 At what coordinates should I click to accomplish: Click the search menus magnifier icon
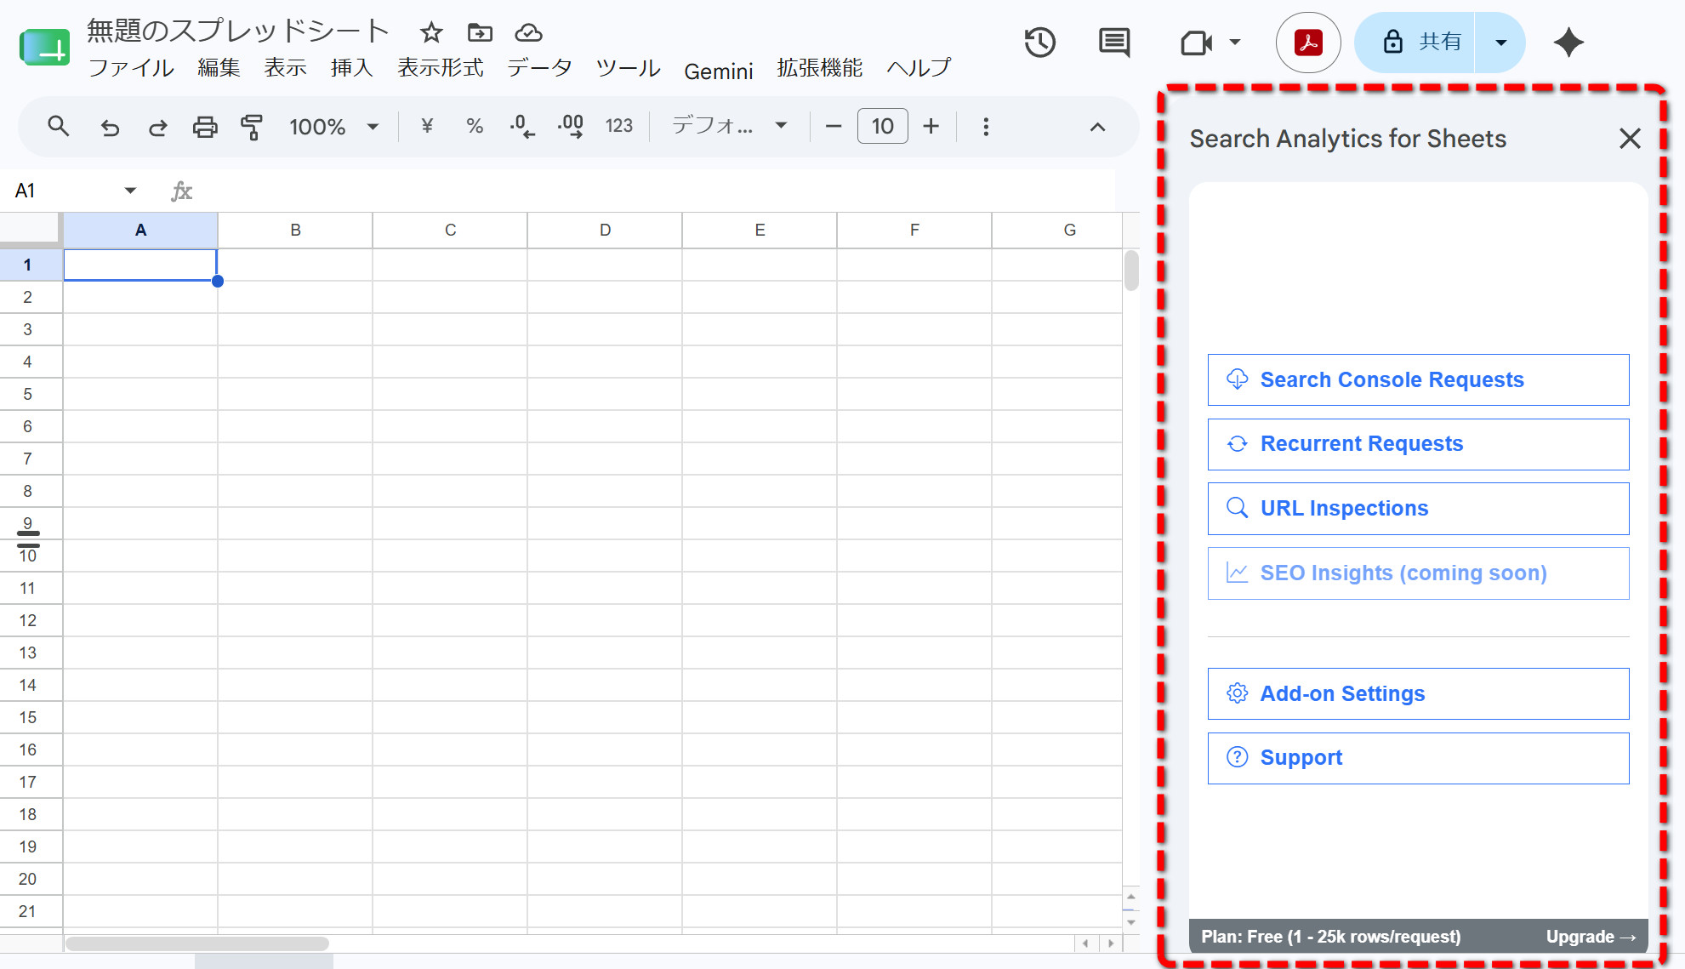coord(58,127)
